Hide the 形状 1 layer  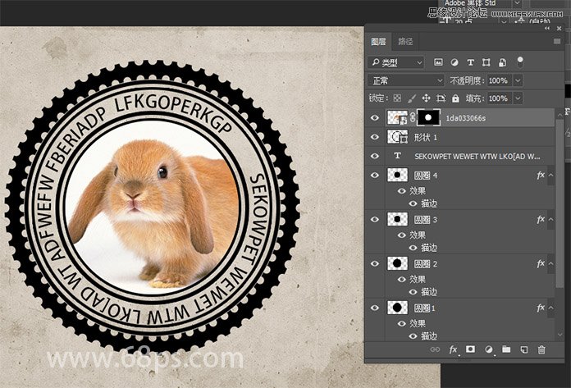tap(374, 137)
